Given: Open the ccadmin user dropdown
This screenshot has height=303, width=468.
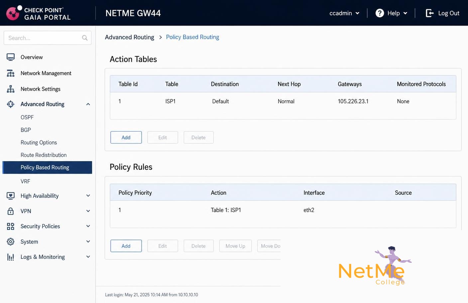Looking at the screenshot, I should [x=344, y=13].
